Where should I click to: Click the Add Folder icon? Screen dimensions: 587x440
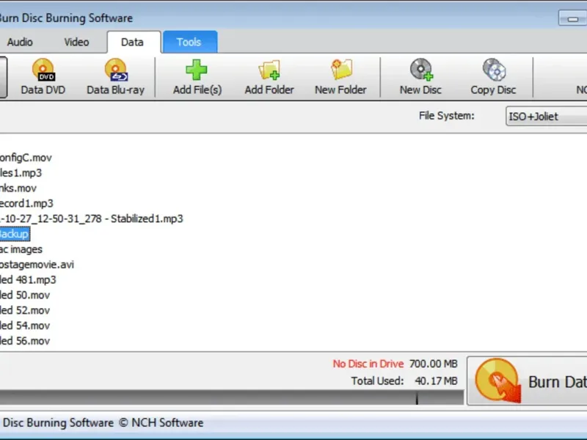(269, 70)
